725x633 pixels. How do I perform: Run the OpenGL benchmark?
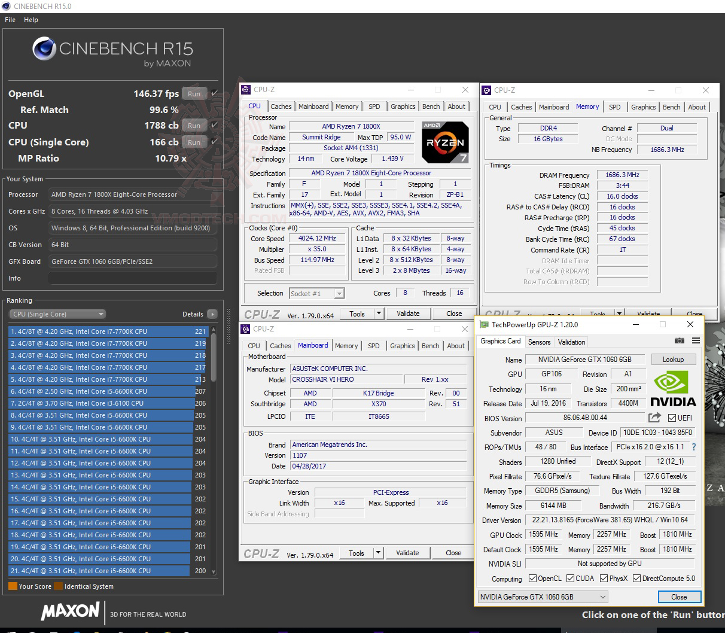tap(194, 93)
